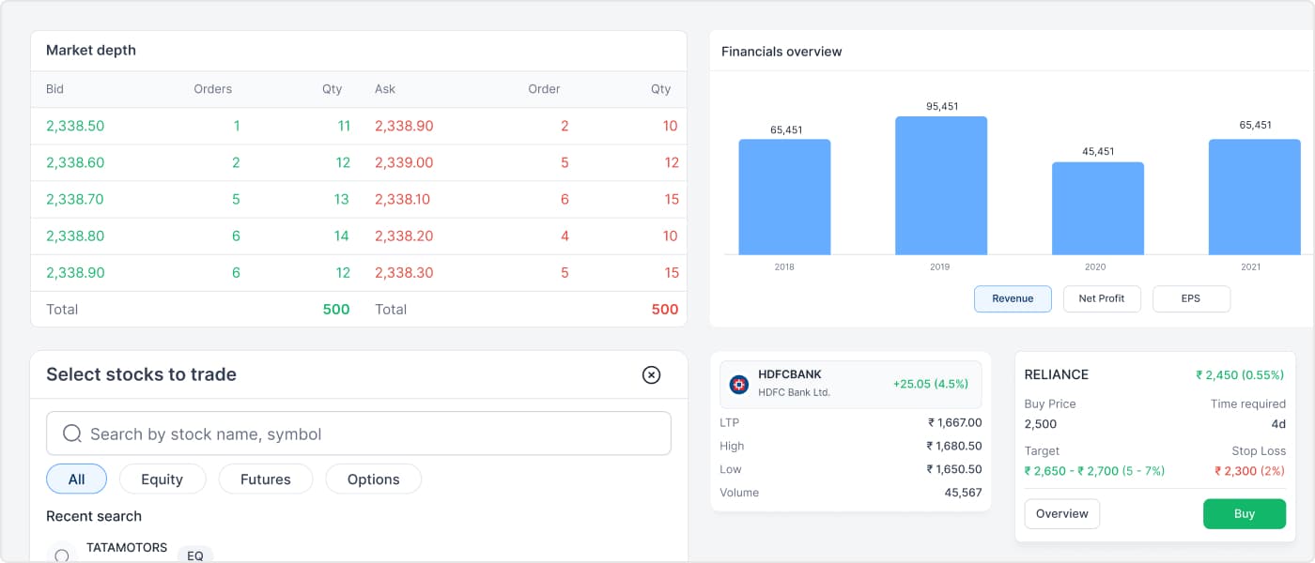Close the Select stocks to trade panel
The width and height of the screenshot is (1315, 563).
tap(651, 374)
